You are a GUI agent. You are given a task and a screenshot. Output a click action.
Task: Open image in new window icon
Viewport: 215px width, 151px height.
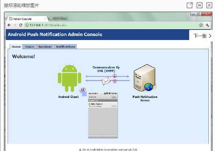click(190, 5)
